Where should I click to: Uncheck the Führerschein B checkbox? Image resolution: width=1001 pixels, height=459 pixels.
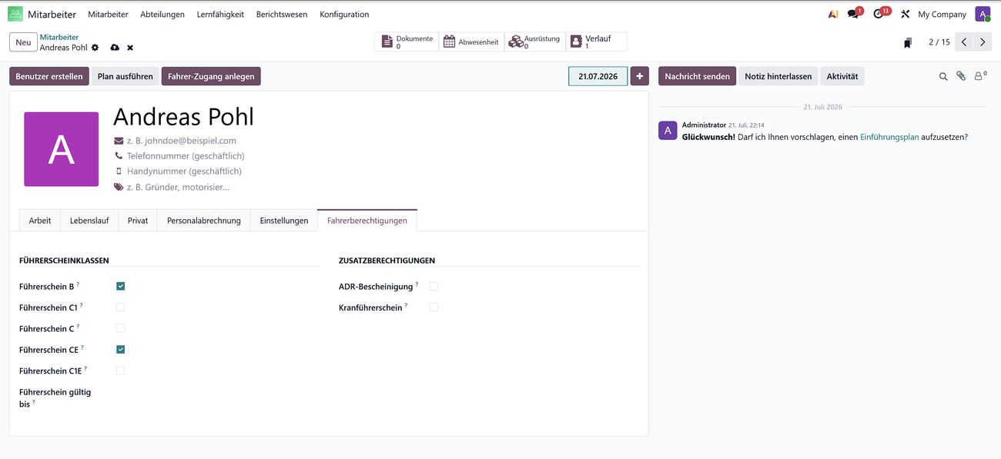[x=121, y=286]
